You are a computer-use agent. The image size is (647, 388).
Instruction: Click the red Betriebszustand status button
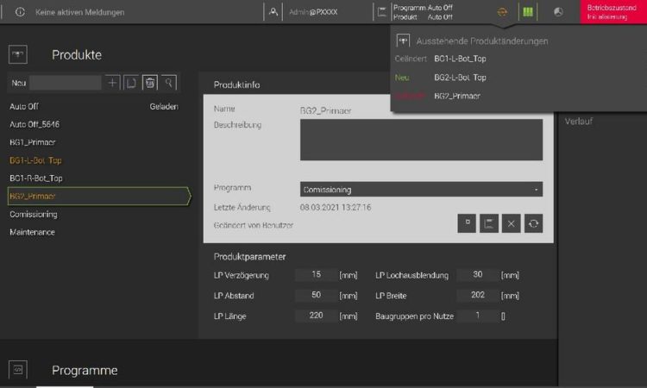(613, 12)
